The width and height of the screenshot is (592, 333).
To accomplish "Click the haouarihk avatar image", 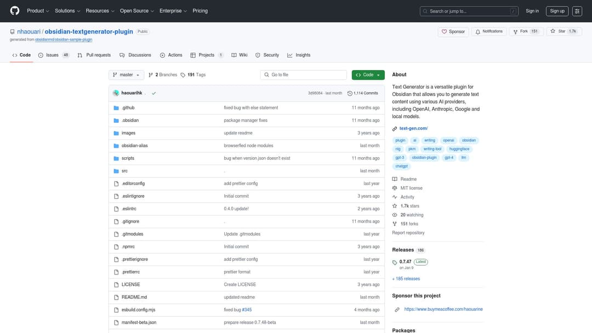I will coord(116,93).
